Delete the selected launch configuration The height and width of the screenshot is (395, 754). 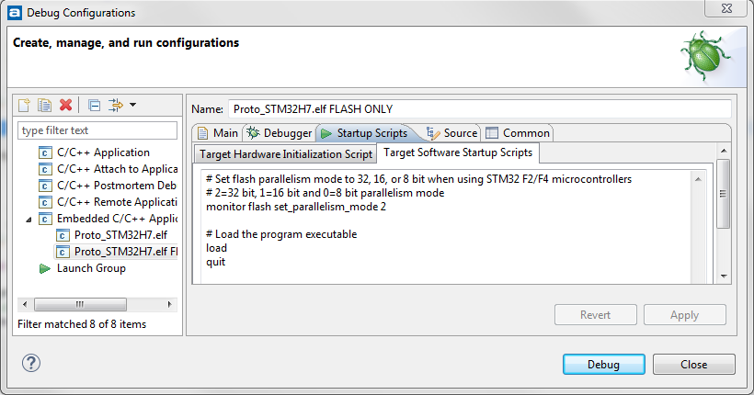[65, 105]
